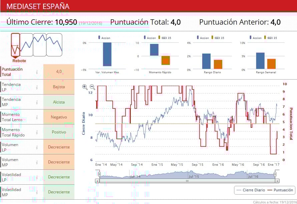297x204 pixels.
Task: Click Accion bar in Rango Semanal chart
Action: (x=260, y=61)
